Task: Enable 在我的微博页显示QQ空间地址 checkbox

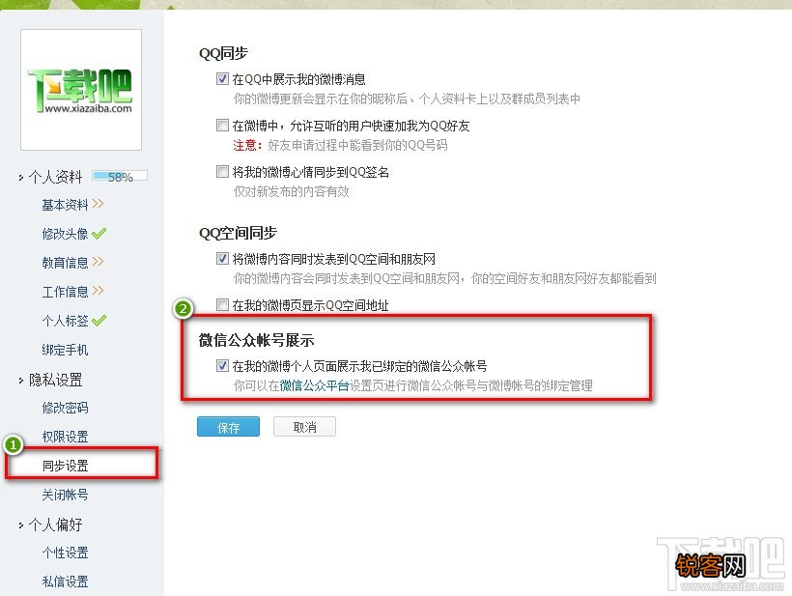Action: click(x=222, y=304)
